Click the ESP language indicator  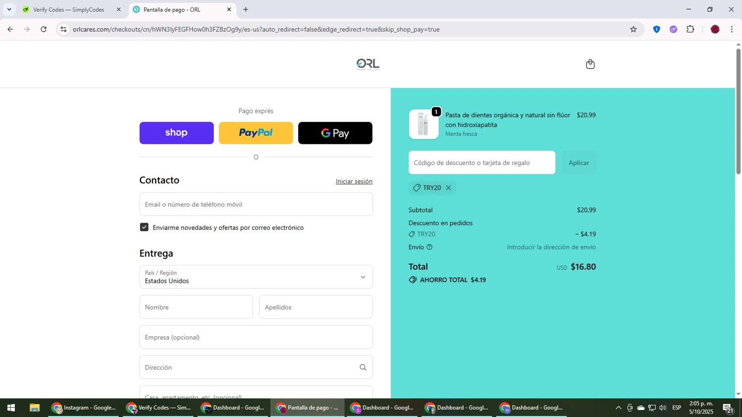point(677,408)
